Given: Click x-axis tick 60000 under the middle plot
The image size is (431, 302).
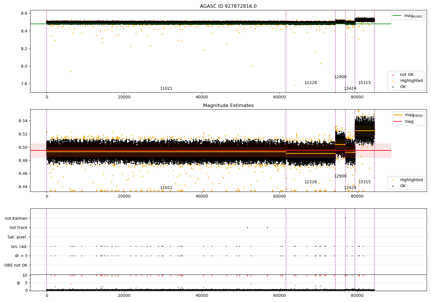Looking at the screenshot, I should (x=279, y=196).
